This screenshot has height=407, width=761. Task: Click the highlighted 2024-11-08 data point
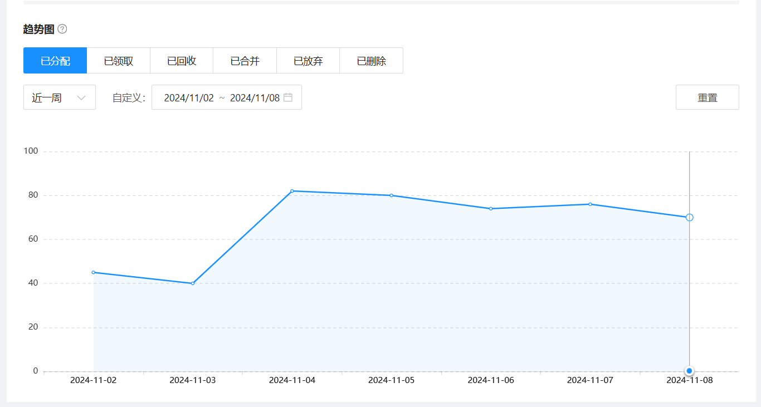[x=689, y=217]
